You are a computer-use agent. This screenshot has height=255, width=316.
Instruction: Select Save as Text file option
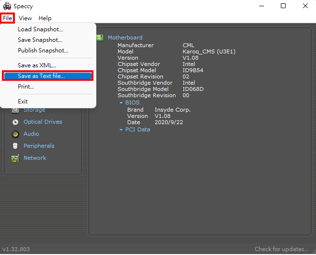[48, 76]
